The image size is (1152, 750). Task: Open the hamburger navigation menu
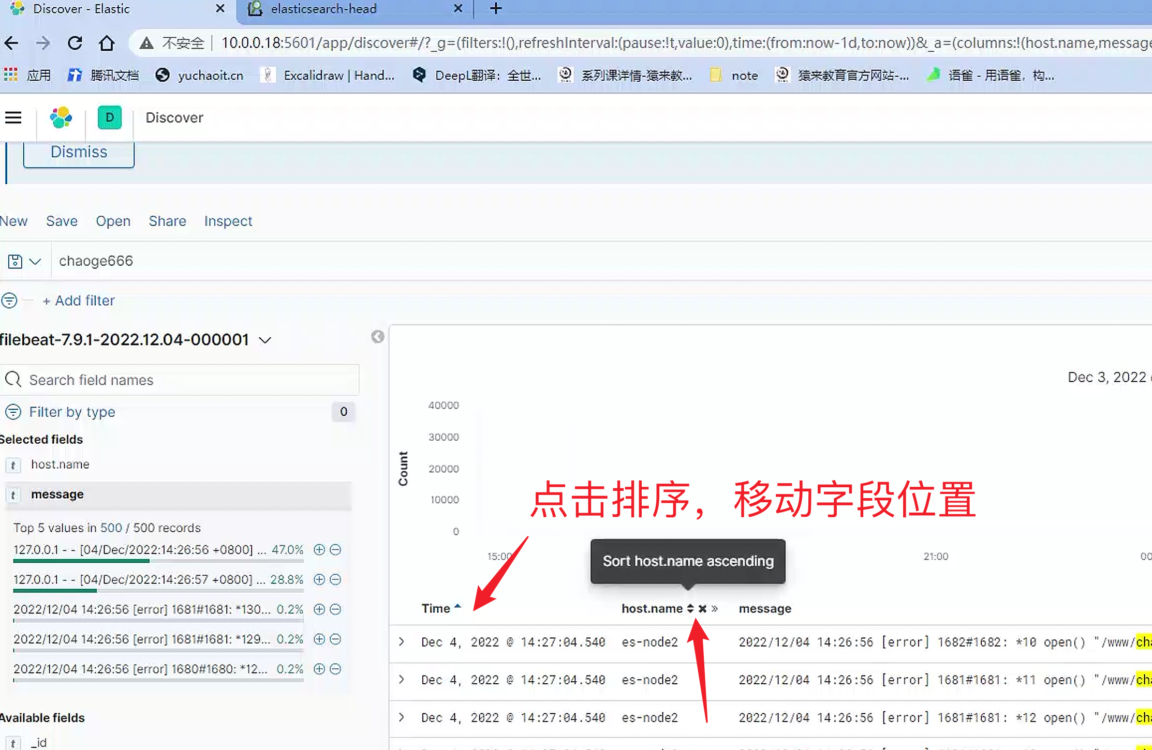pos(13,118)
